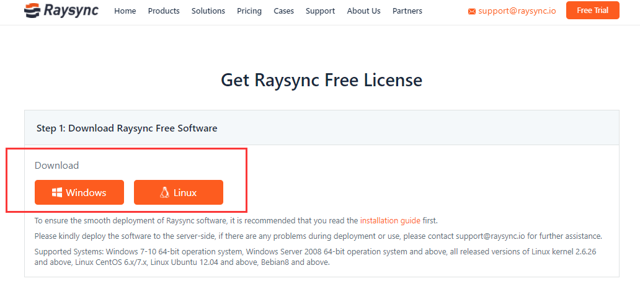Click the Free Trial button

pyautogui.click(x=593, y=10)
